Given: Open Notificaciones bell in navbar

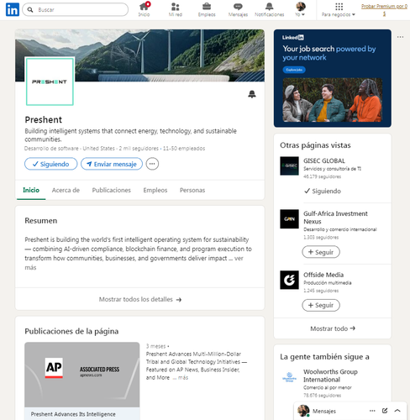Looking at the screenshot, I should click(x=270, y=9).
